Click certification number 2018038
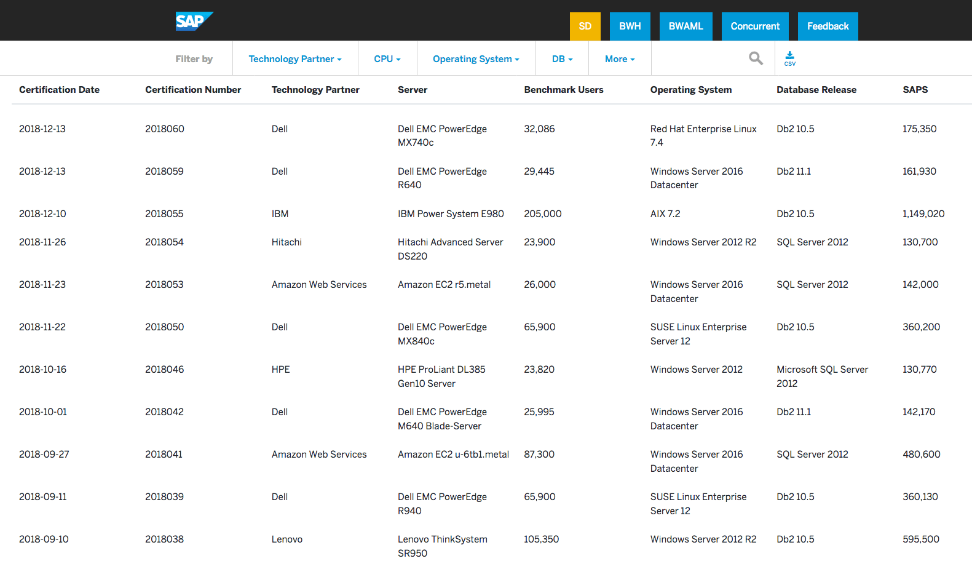The width and height of the screenshot is (972, 561). coord(164,539)
